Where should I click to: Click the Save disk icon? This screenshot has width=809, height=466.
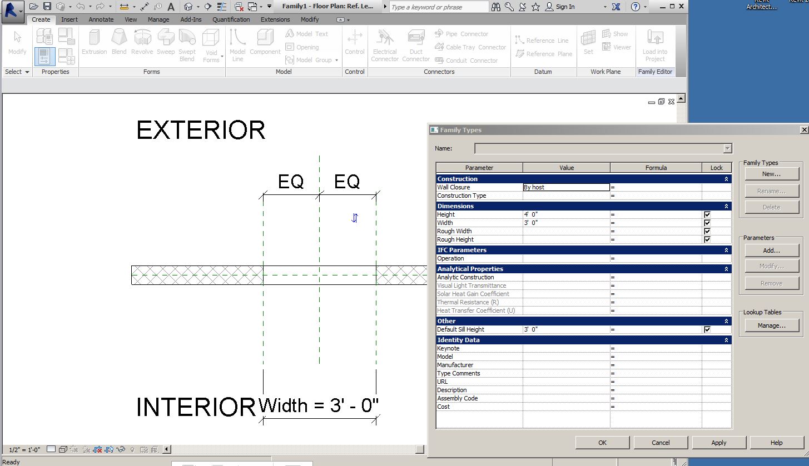coord(47,7)
